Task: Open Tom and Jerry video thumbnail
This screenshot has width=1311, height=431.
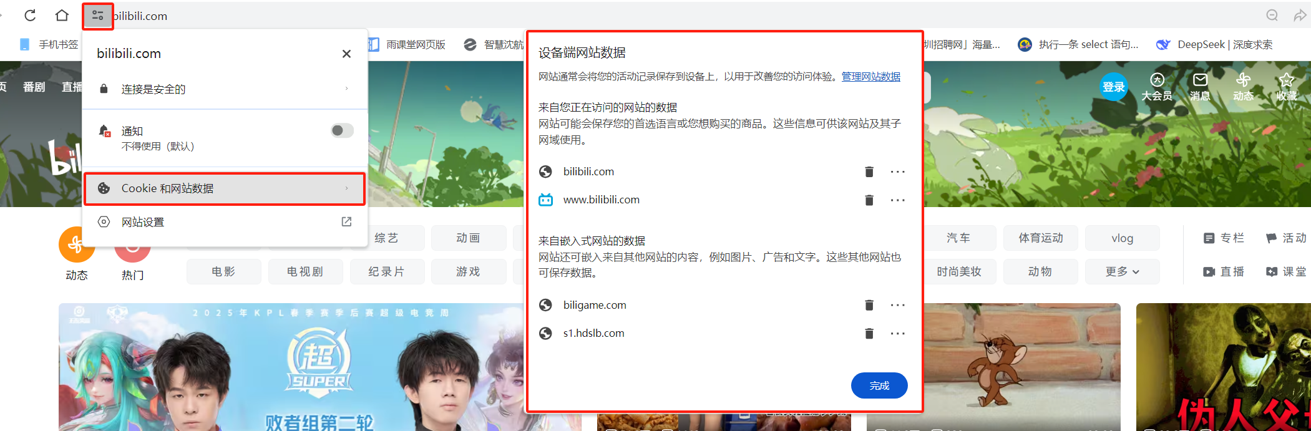Action: pyautogui.click(x=1022, y=367)
